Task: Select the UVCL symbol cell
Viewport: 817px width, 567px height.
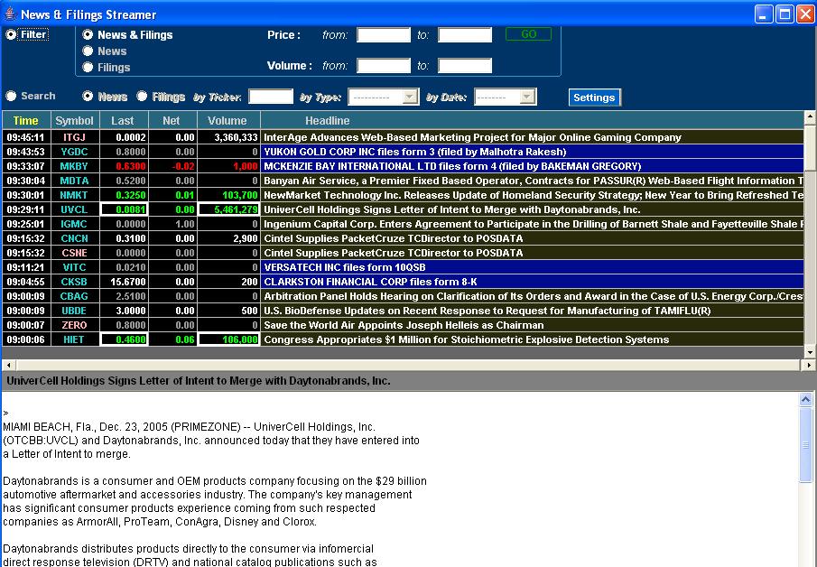Action: tap(75, 209)
